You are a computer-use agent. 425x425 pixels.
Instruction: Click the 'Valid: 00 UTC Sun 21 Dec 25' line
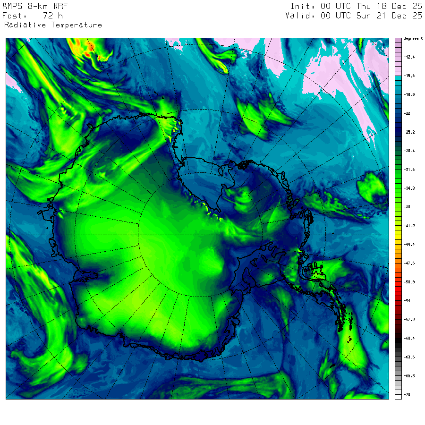click(x=354, y=16)
